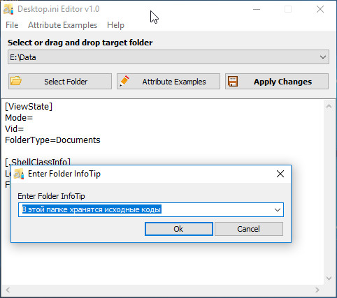Click the floppy disk icon on Apply Changes
This screenshot has width=337, height=298.
coord(233,82)
